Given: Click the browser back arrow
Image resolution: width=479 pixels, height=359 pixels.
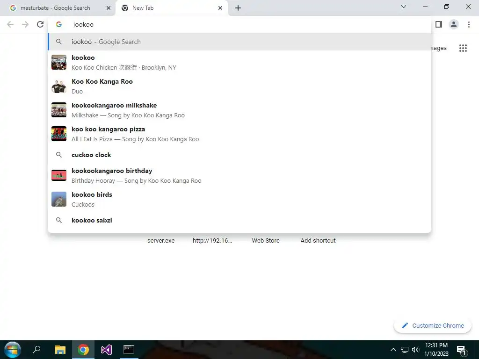Looking at the screenshot, I should [x=10, y=24].
